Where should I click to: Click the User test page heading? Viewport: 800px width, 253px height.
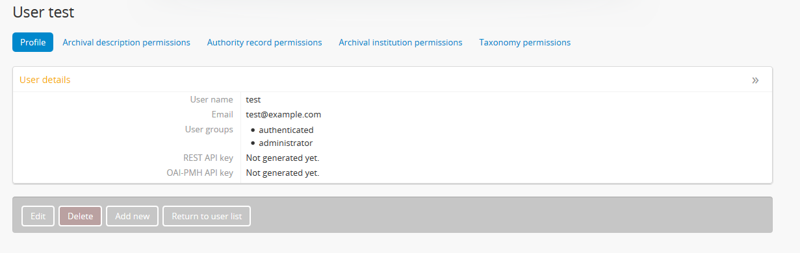click(44, 12)
